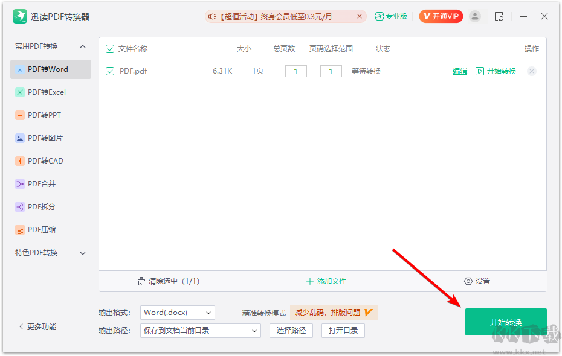Click the starting page number input field

pyautogui.click(x=296, y=71)
